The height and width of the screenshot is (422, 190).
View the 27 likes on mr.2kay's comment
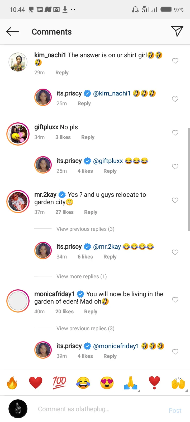[64, 212]
